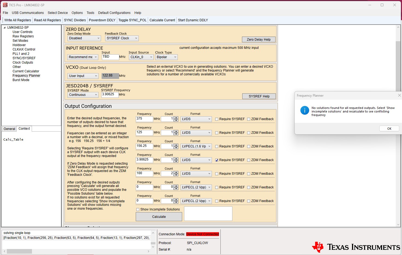
Task: Close the Frequency Planner dialog with X icon
Action: click(399, 95)
